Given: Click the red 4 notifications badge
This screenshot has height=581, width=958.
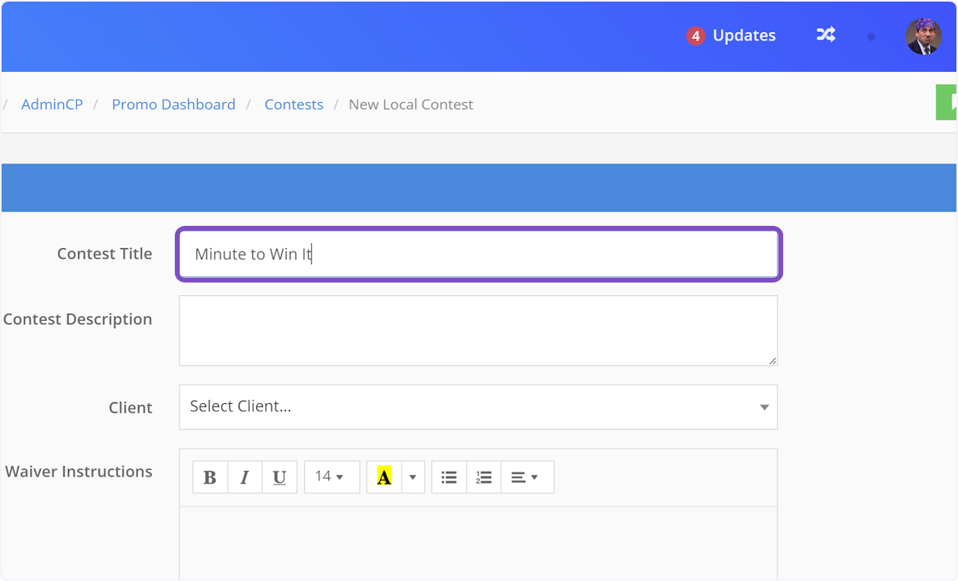Looking at the screenshot, I should 695,36.
